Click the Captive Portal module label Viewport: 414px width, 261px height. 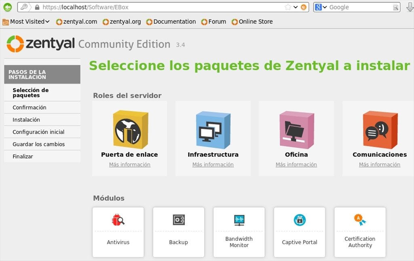(x=300, y=242)
